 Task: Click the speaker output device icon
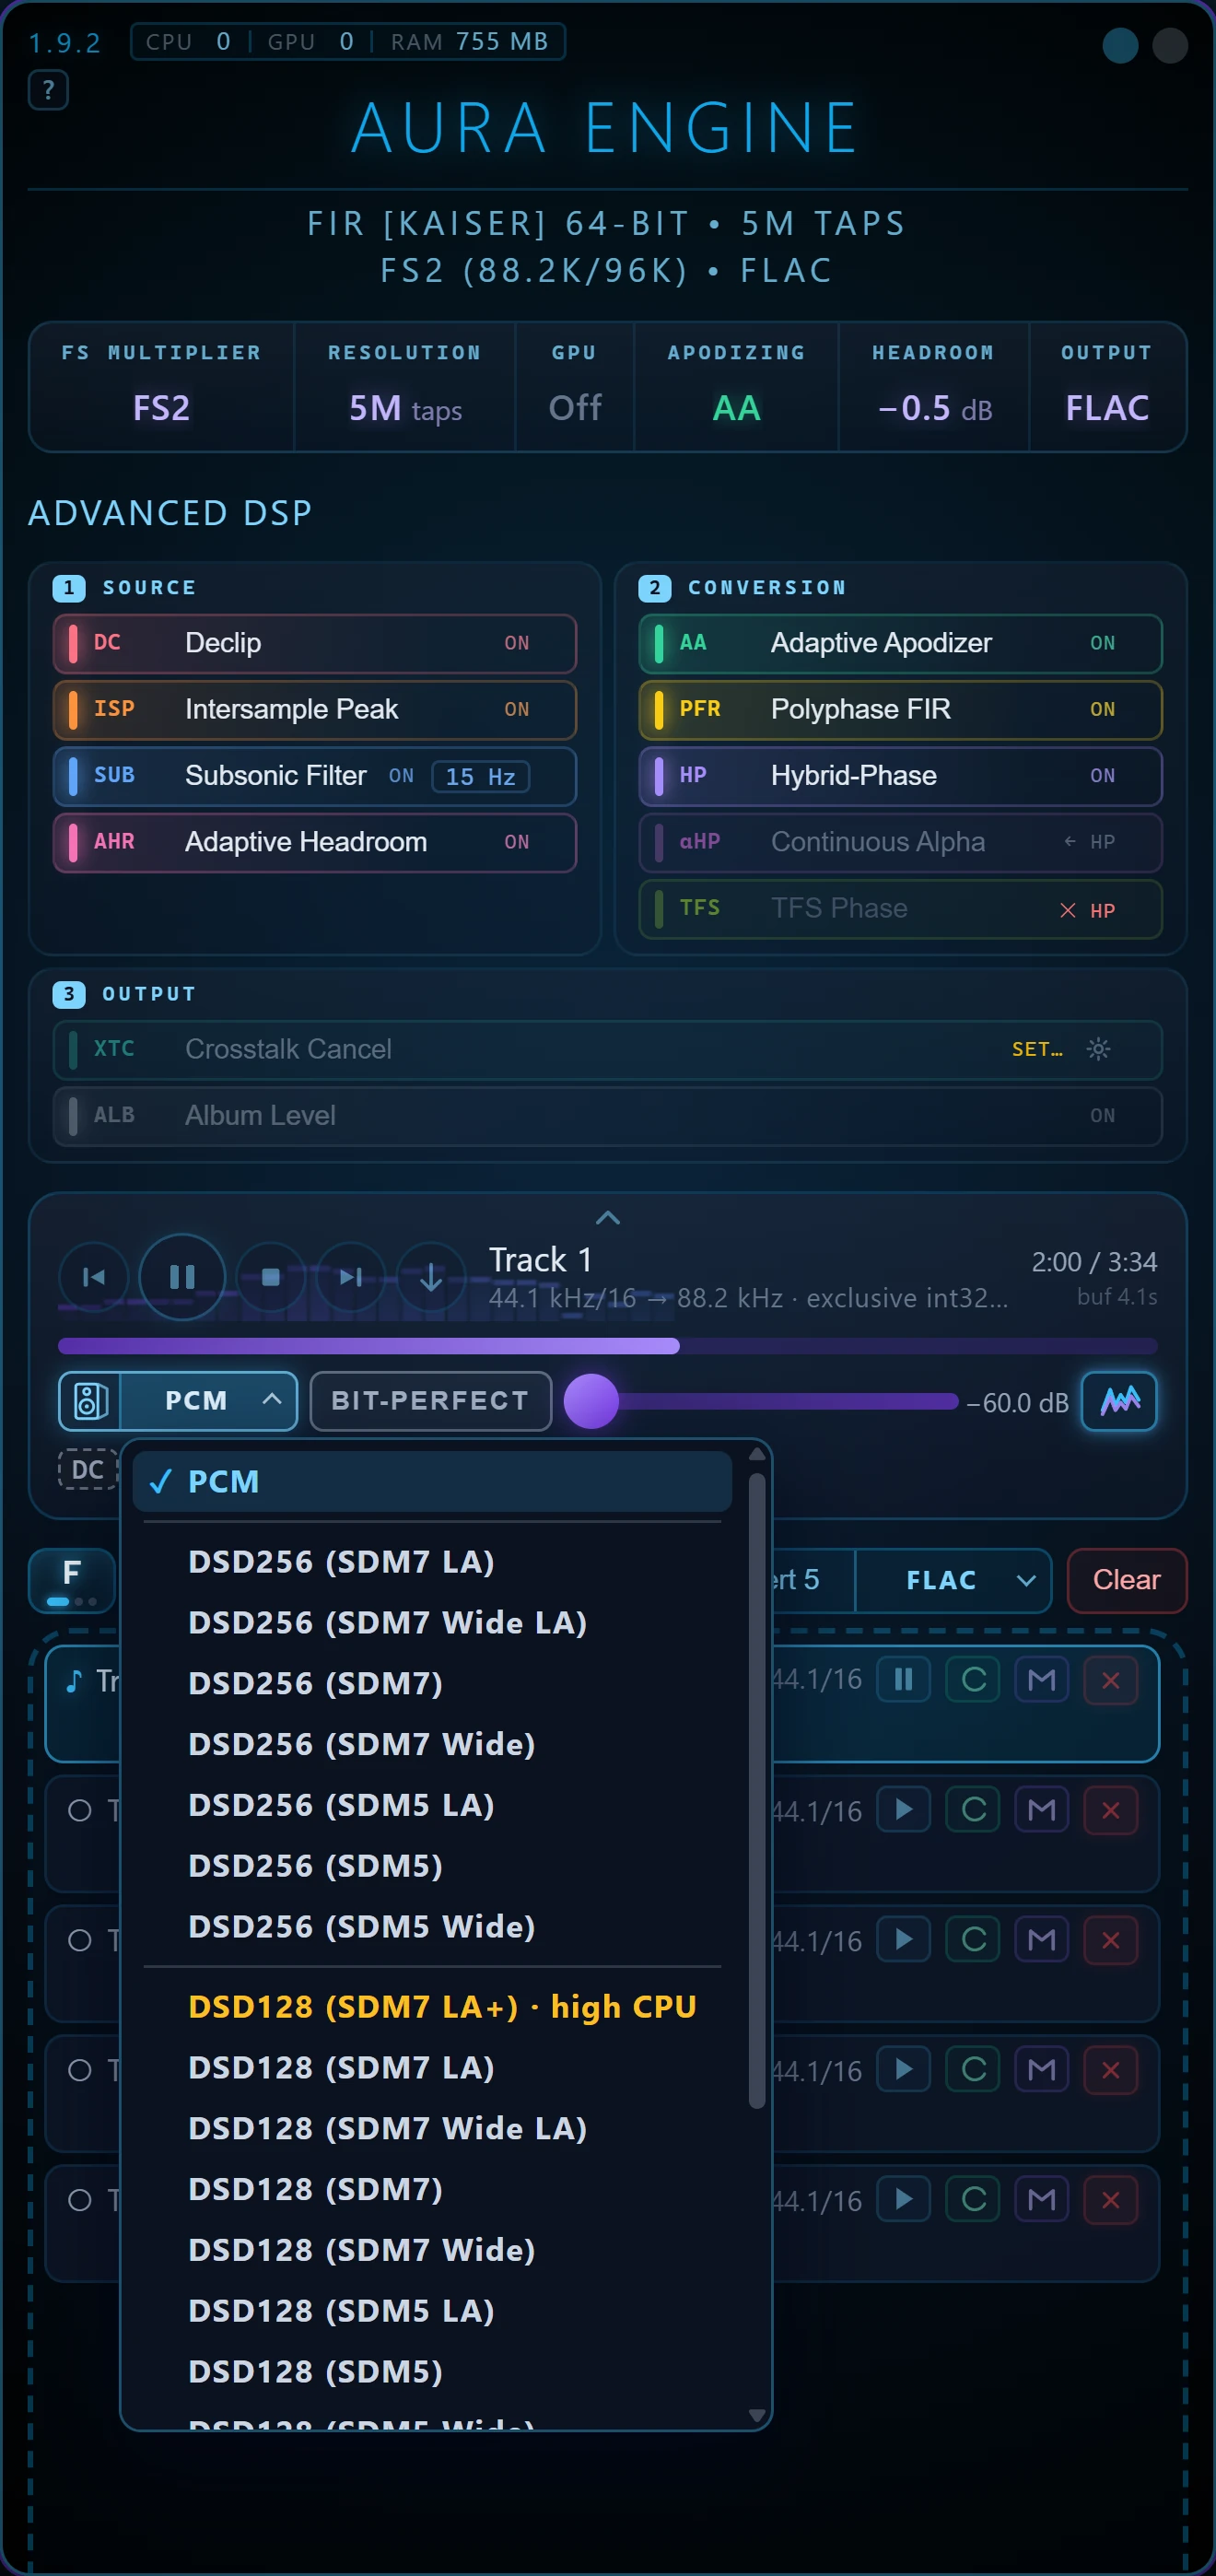[x=90, y=1401]
